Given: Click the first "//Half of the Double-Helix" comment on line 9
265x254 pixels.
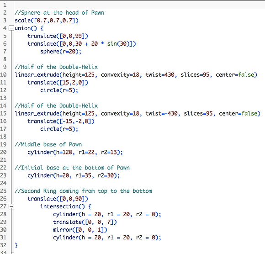Looking at the screenshot, I should [x=56, y=67].
